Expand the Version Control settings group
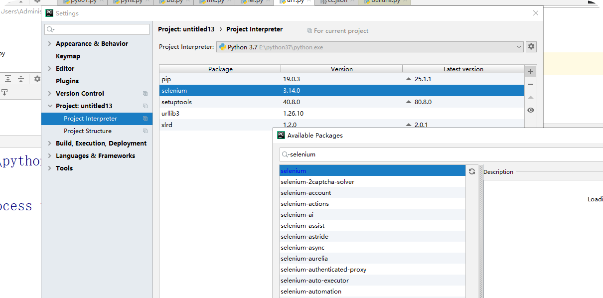 (x=49, y=94)
